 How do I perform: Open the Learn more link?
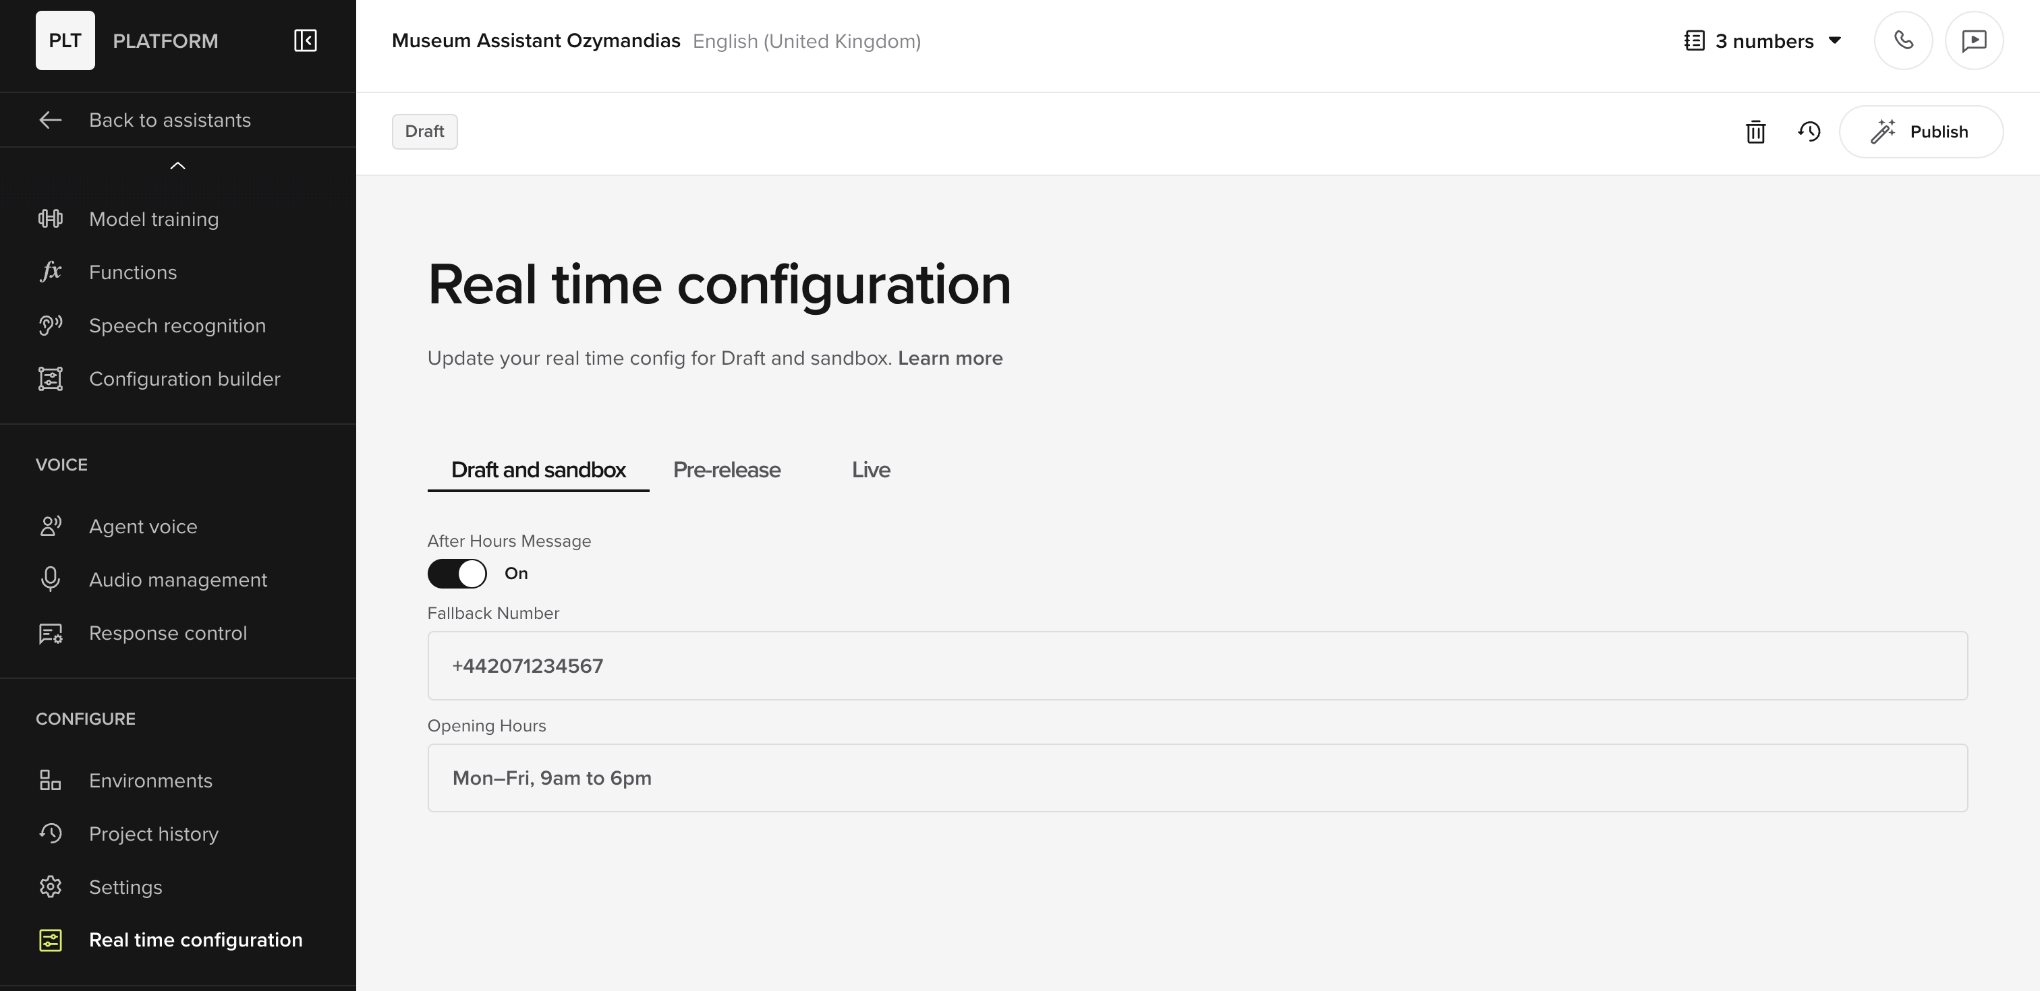(951, 358)
